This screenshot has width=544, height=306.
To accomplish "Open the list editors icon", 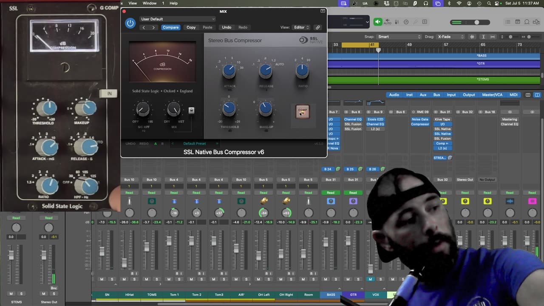I will coord(508,22).
